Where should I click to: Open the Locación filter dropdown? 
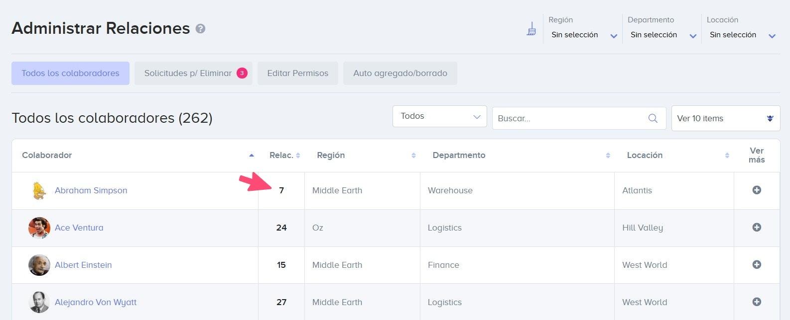pos(742,35)
